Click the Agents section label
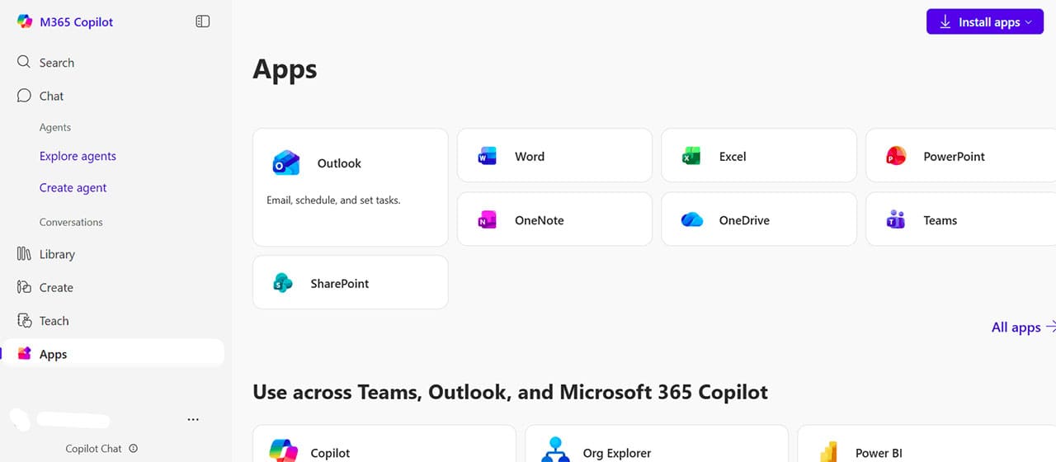 [55, 127]
